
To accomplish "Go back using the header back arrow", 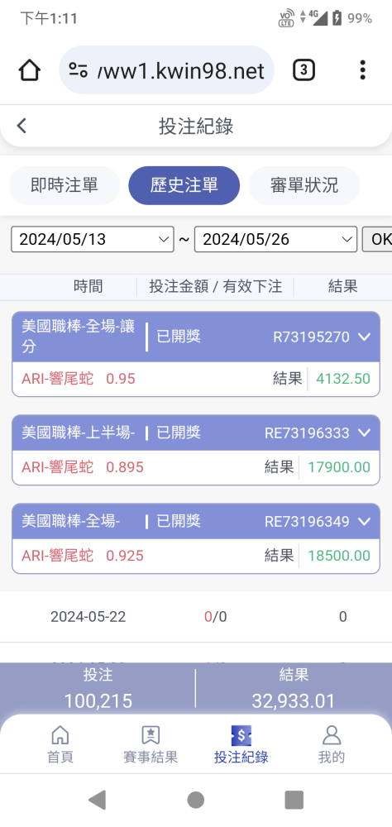I will click(22, 126).
